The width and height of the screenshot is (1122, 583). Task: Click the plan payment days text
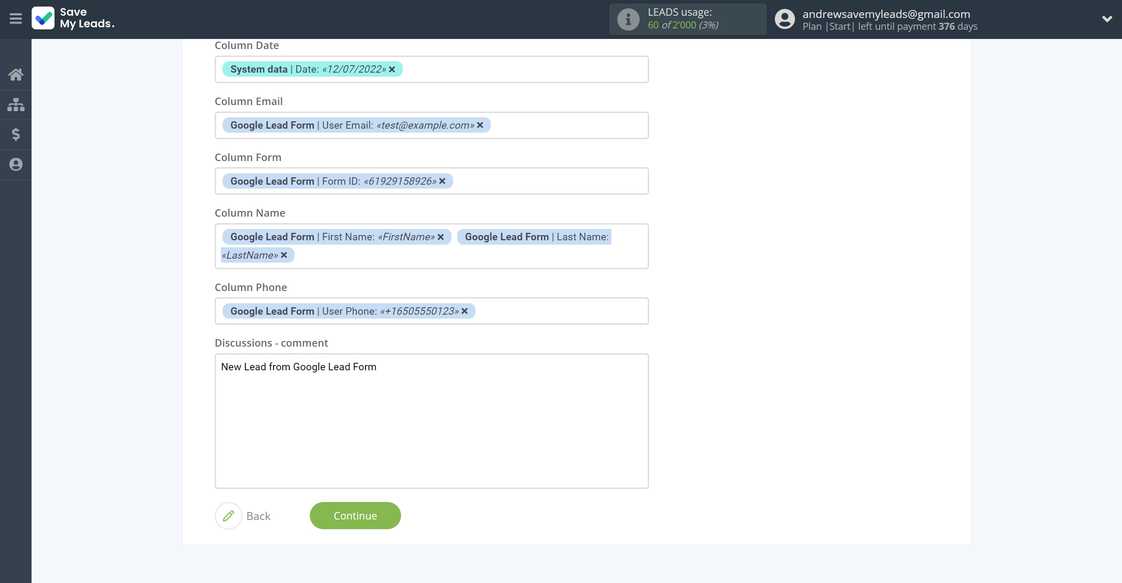coord(890,26)
